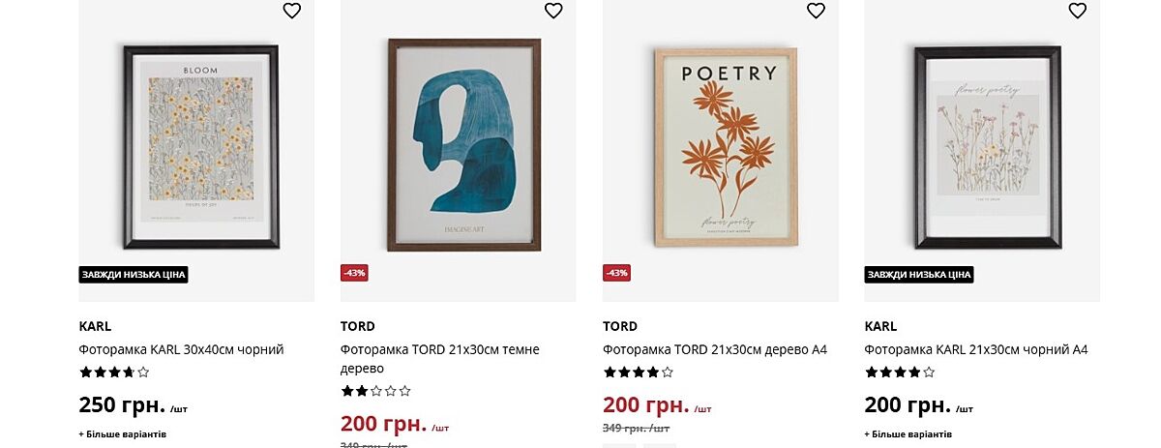The height and width of the screenshot is (448, 1161).
Task: Click heart icon on KARL 21x30 black frame
Action: (1078, 11)
